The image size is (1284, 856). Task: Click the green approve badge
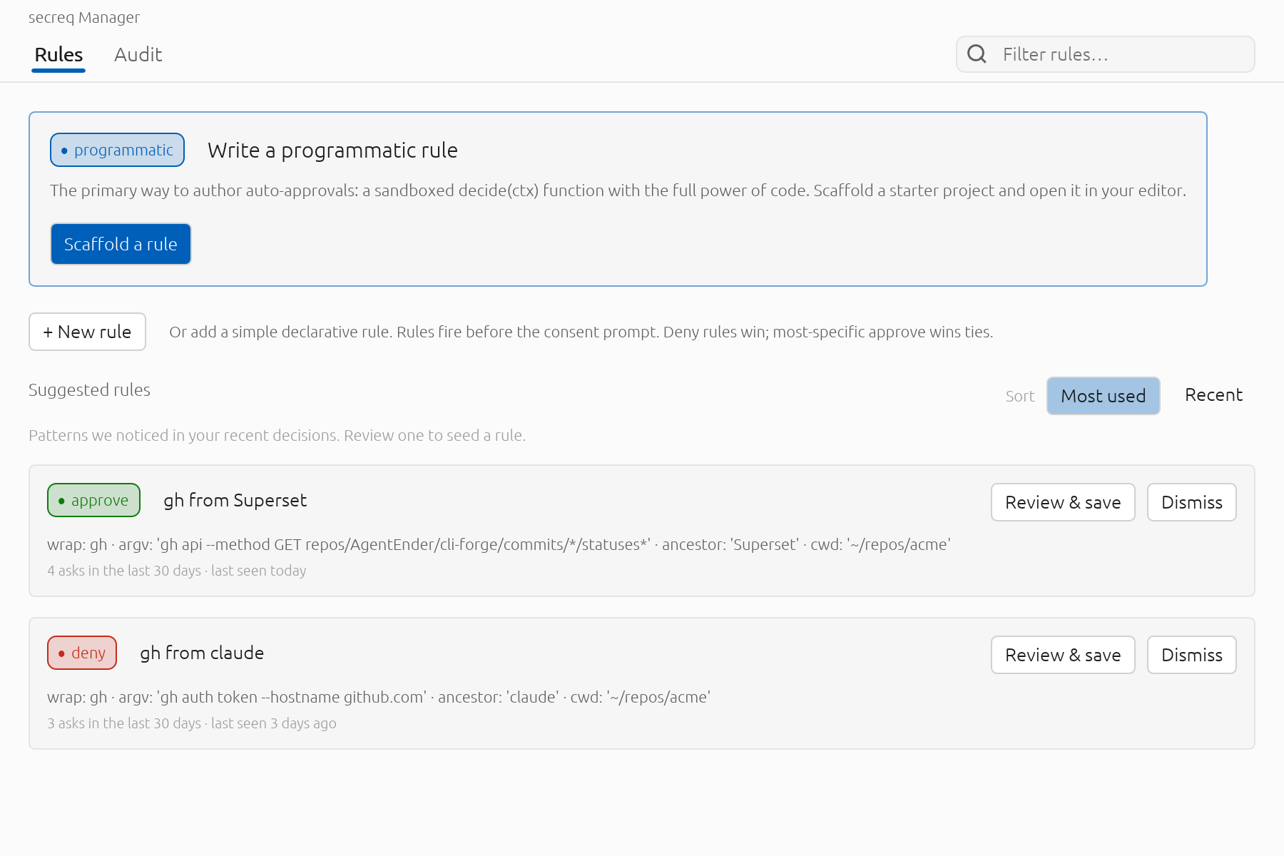[x=93, y=500]
